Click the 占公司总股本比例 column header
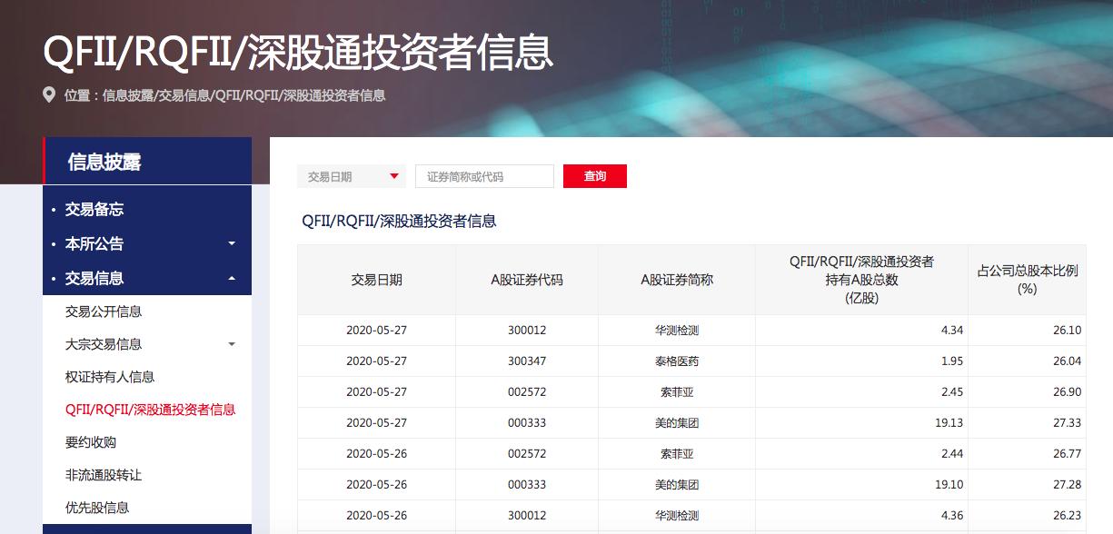 click(1028, 280)
